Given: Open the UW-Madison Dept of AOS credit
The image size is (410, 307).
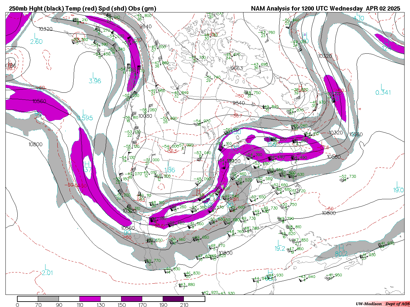Looking at the screenshot, I should (x=382, y=304).
